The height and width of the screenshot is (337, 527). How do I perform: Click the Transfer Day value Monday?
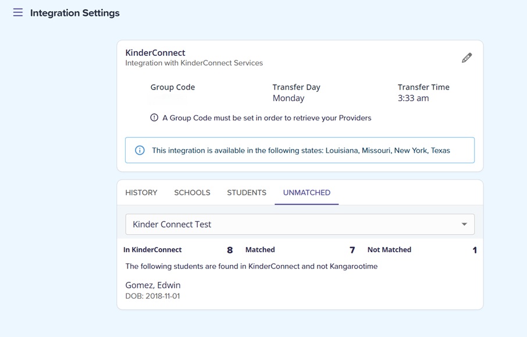pos(289,98)
